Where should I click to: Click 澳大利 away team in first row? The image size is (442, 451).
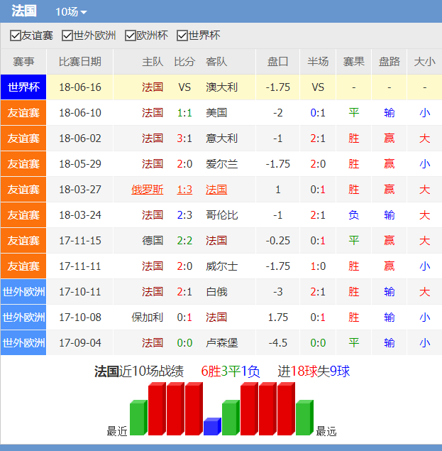pyautogui.click(x=221, y=87)
